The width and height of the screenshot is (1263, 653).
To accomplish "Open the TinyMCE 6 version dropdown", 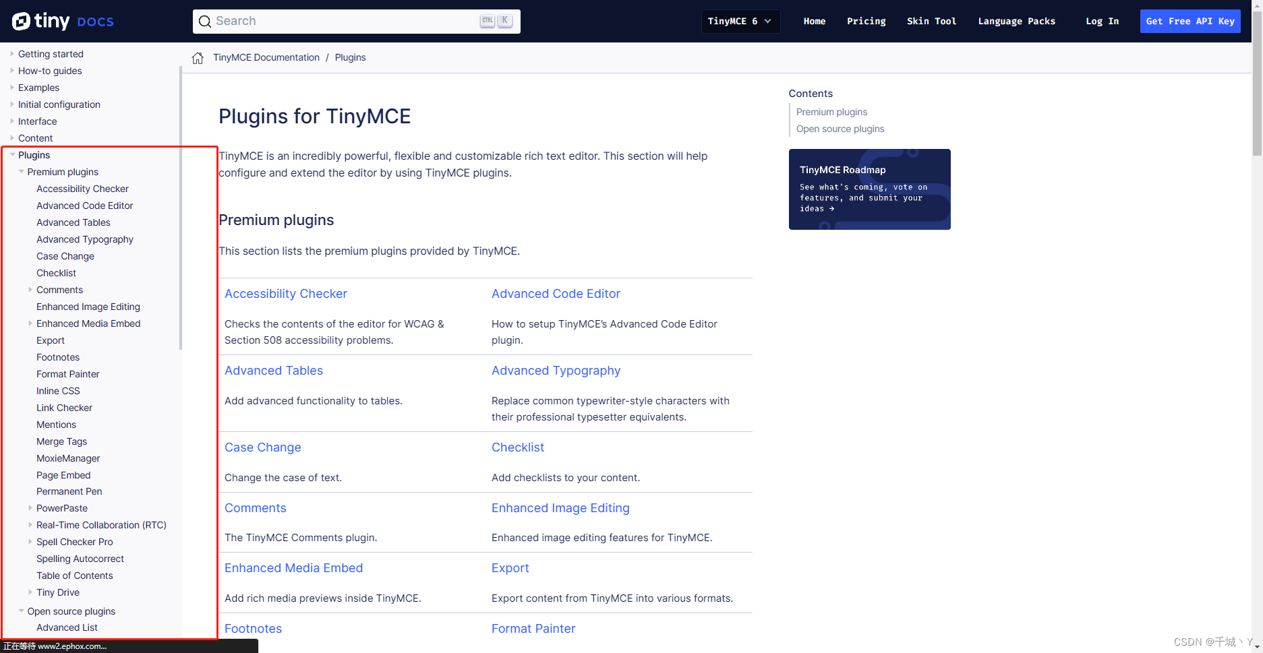I will (x=740, y=21).
